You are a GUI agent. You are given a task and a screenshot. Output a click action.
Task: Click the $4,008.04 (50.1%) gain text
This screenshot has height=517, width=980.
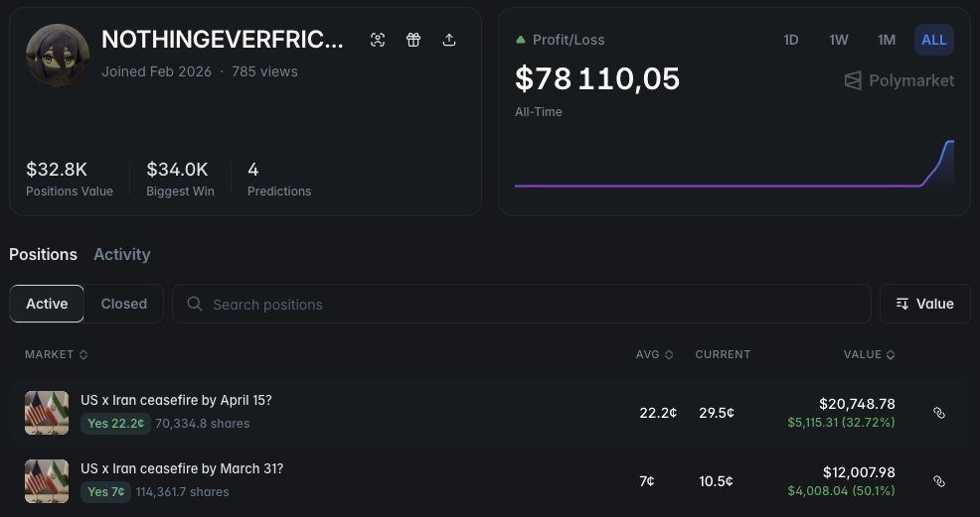pos(841,491)
